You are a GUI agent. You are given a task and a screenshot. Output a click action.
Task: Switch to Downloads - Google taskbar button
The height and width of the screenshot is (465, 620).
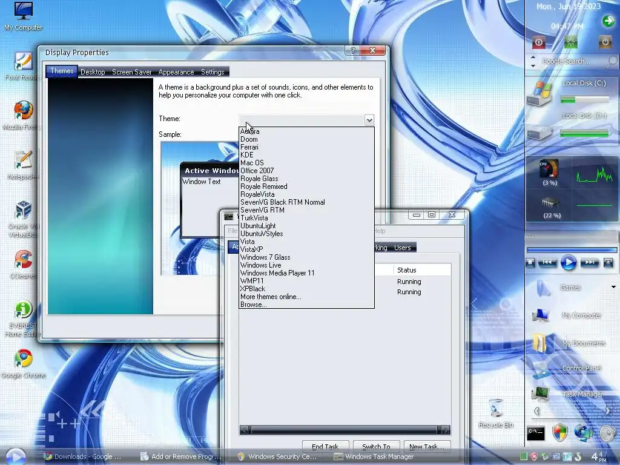pos(82,457)
